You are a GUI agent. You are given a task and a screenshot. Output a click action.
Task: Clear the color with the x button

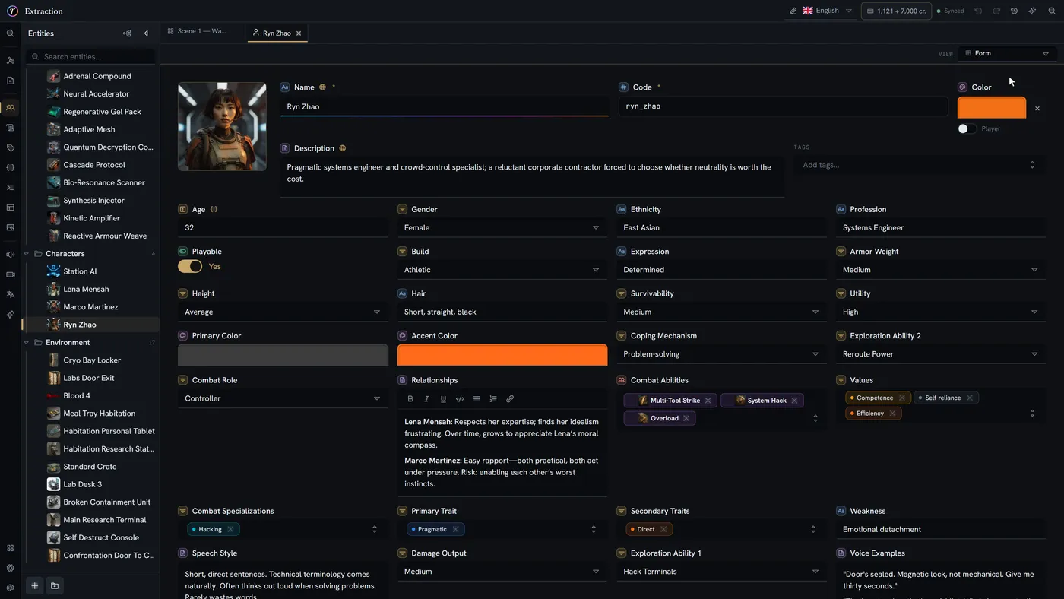point(1037,109)
